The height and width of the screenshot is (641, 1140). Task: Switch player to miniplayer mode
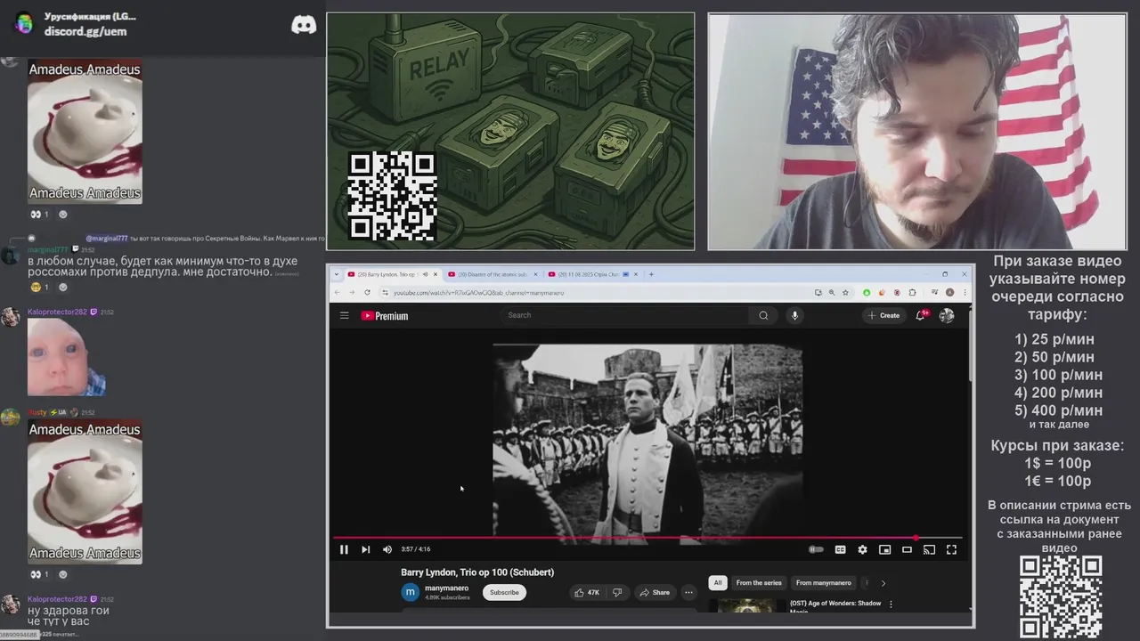pyautogui.click(x=884, y=549)
